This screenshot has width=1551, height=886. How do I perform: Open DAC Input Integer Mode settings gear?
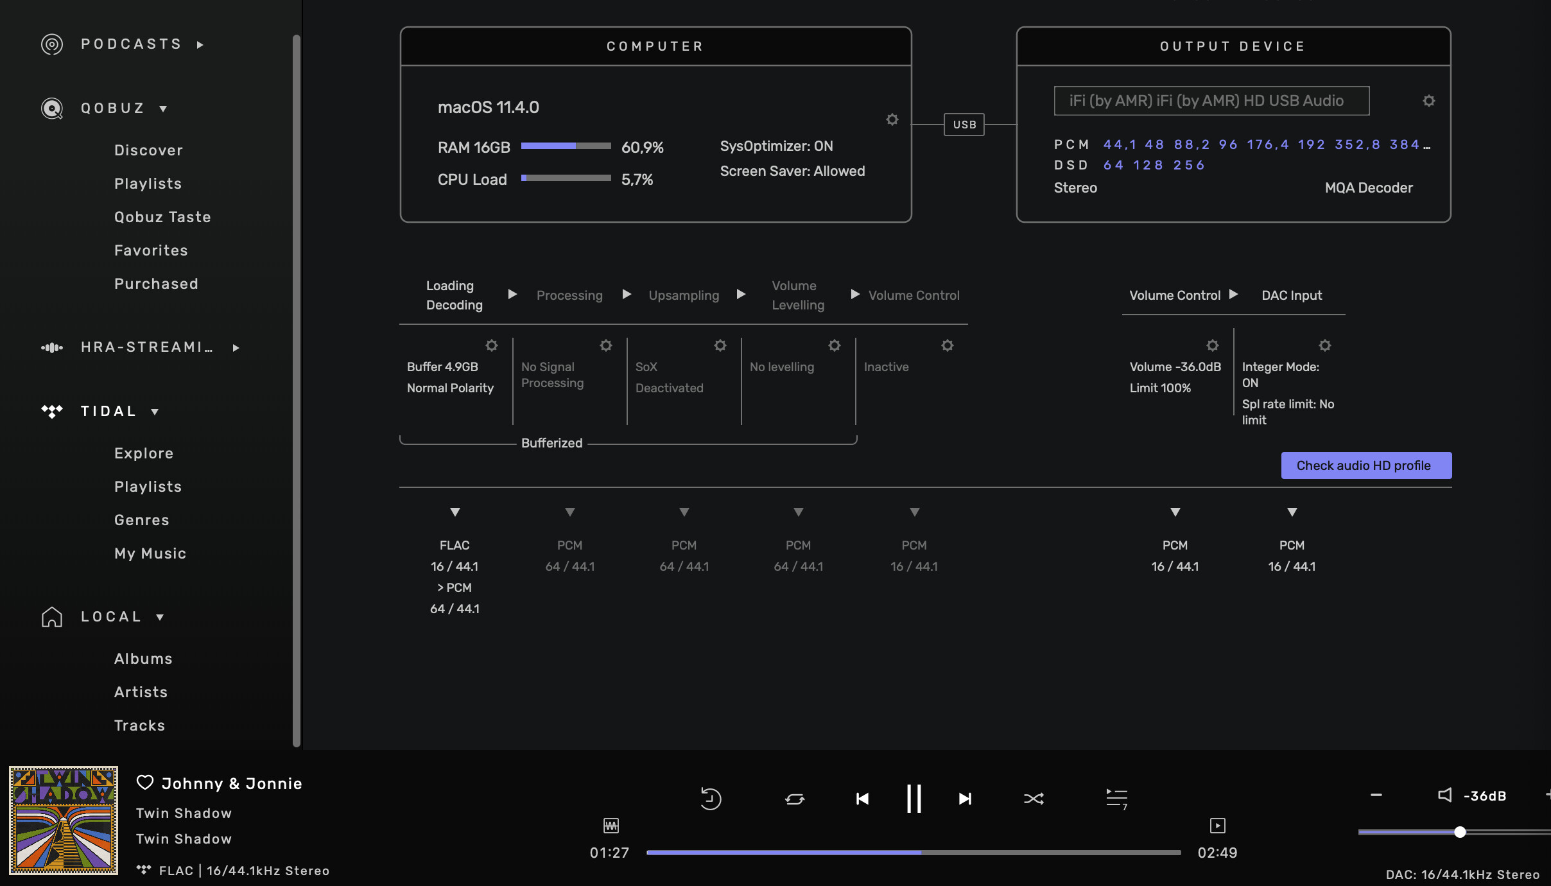click(1325, 345)
